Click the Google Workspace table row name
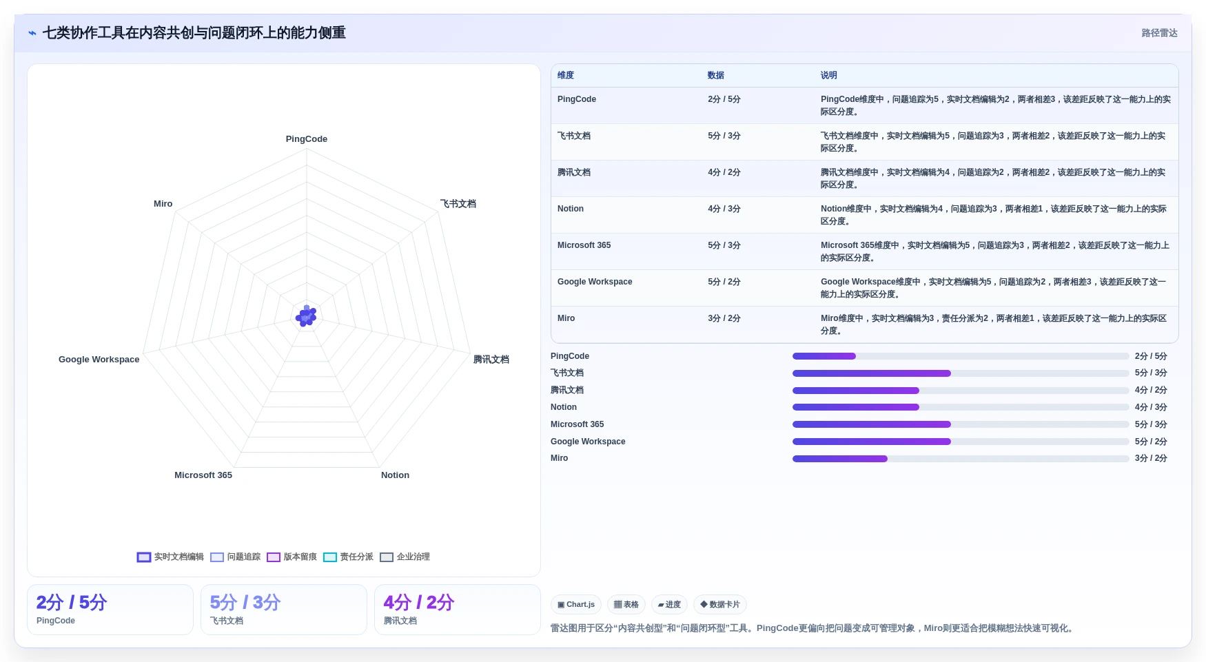Viewport: 1206px width, 662px height. coord(595,282)
